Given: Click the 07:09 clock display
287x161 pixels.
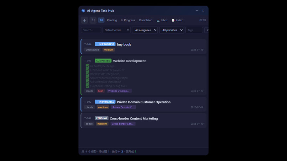Looking at the screenshot, I should click(203, 20).
